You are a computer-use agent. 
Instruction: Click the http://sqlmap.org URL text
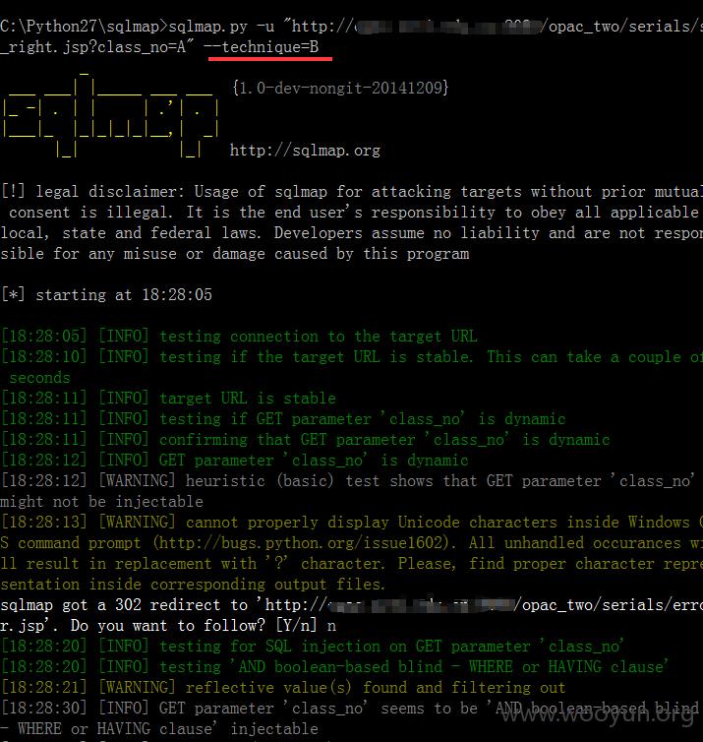click(305, 151)
